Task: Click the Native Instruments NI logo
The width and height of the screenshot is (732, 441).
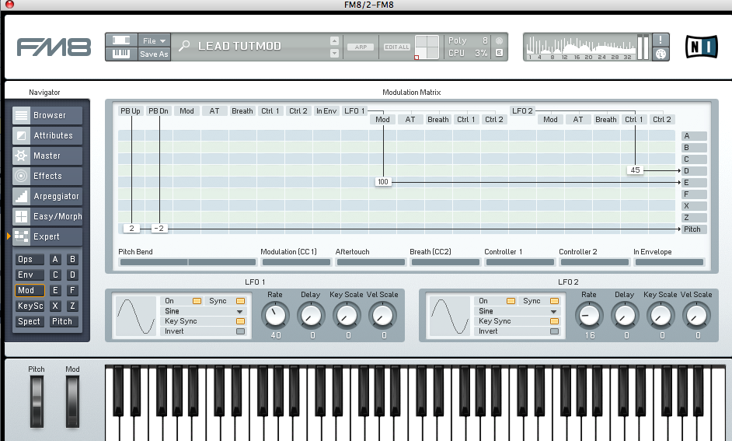Action: click(x=701, y=47)
